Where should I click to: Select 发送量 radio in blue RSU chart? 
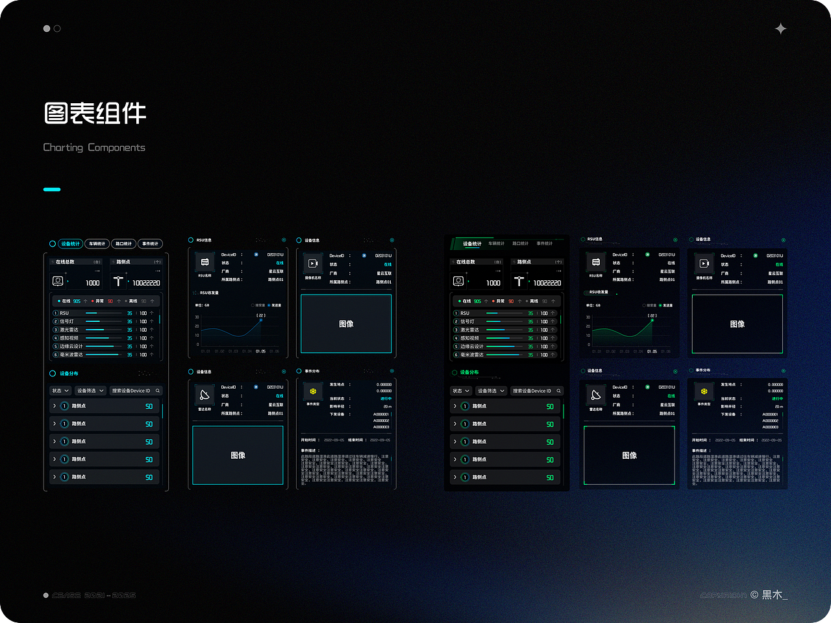[x=269, y=305]
